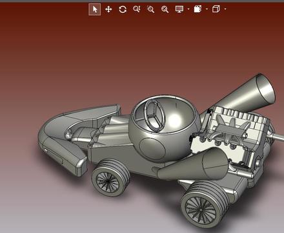Activate the Zoom magnifier tool
284x233 pixels.
(165, 9)
